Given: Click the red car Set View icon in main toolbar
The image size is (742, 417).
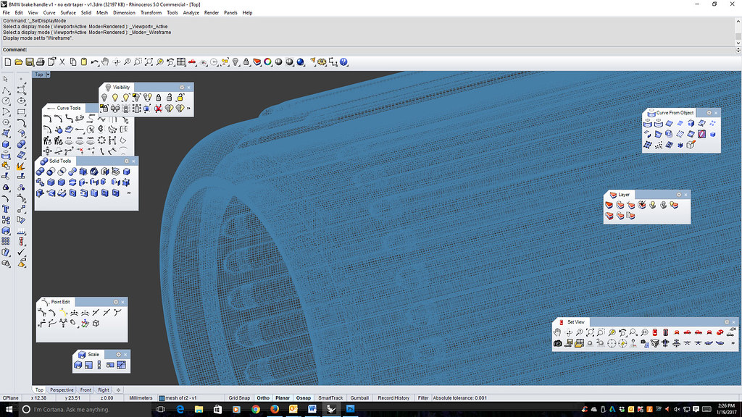Looking at the screenshot, I should [x=192, y=62].
